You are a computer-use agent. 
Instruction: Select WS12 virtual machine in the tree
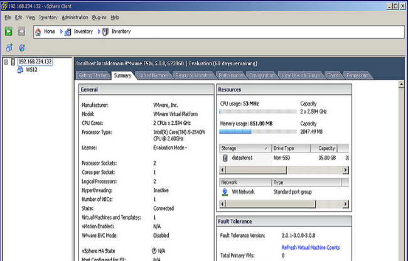pos(31,70)
